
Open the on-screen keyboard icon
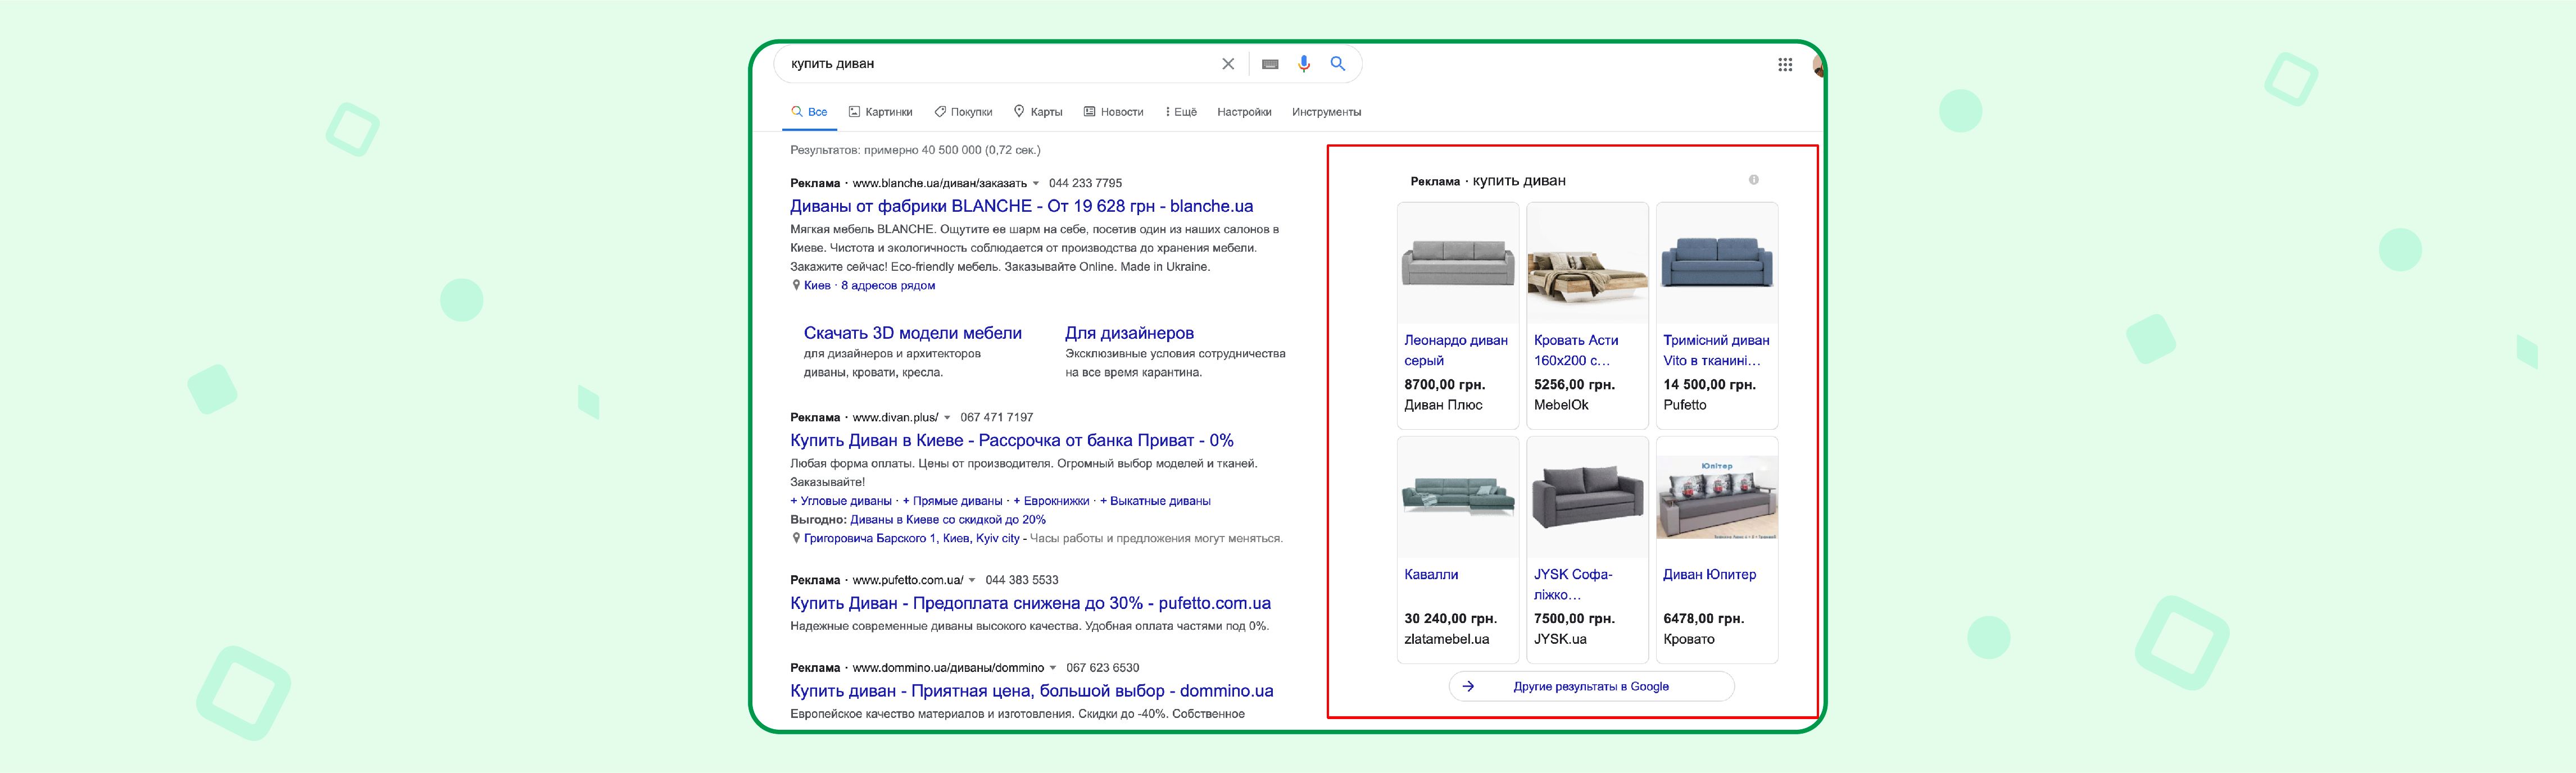point(1270,64)
